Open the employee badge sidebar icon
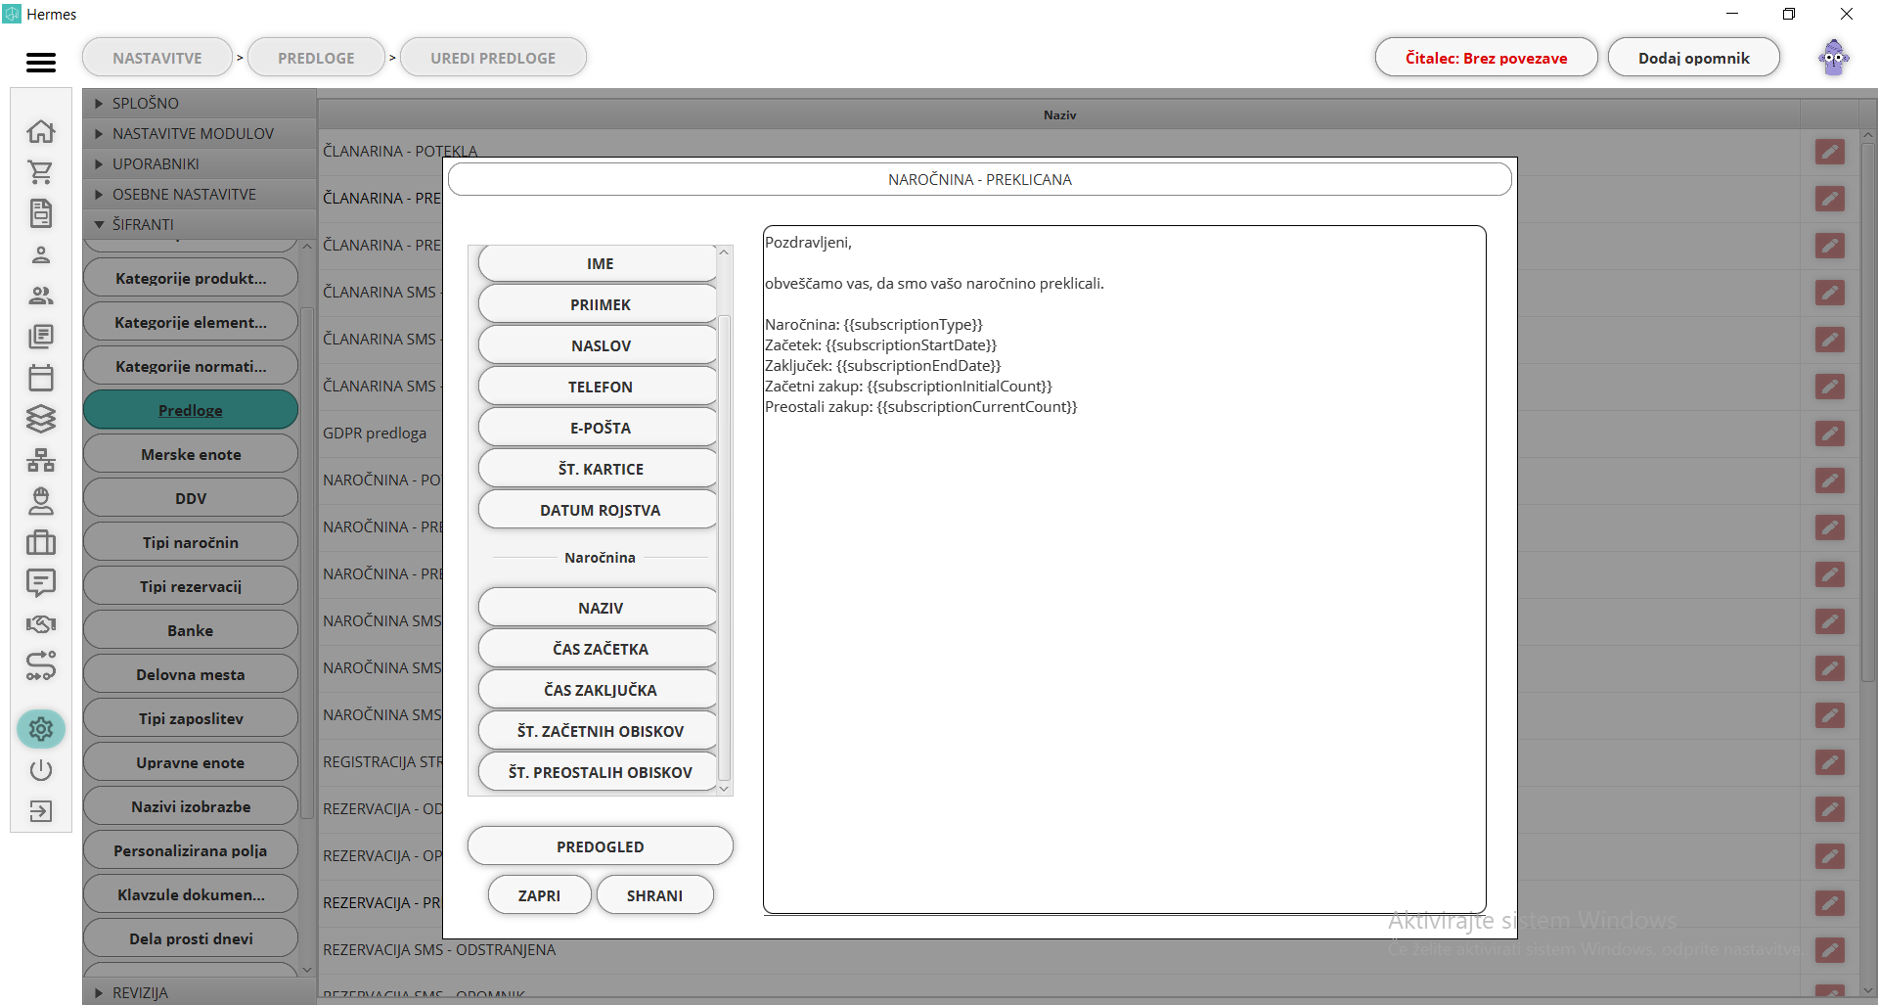 point(40,501)
